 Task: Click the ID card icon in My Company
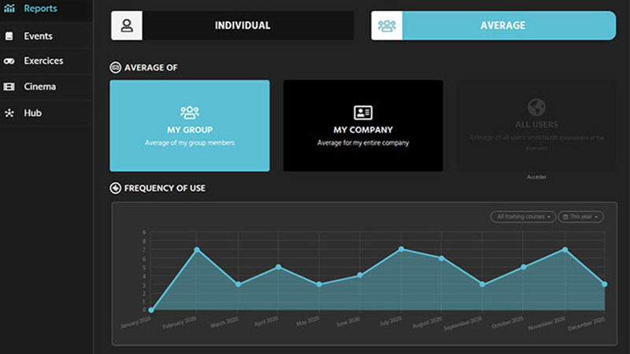coord(363,112)
